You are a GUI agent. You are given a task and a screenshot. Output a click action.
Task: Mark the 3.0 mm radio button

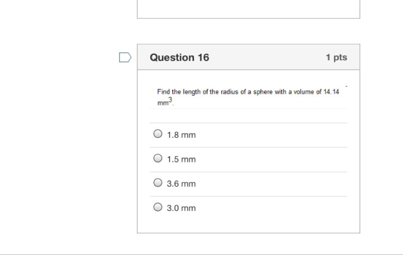pos(158,207)
